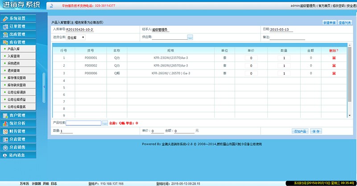Click the 添加产品 button
This screenshot has width=357, height=186.
pyautogui.click(x=300, y=131)
